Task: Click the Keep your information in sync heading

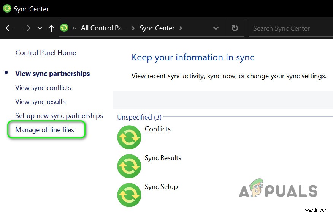Action: point(193,57)
